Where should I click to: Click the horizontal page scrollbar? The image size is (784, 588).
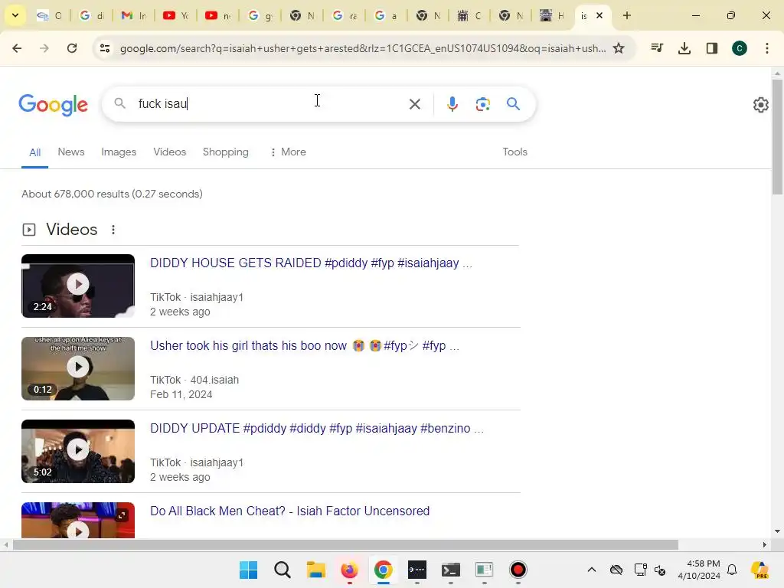click(x=345, y=544)
